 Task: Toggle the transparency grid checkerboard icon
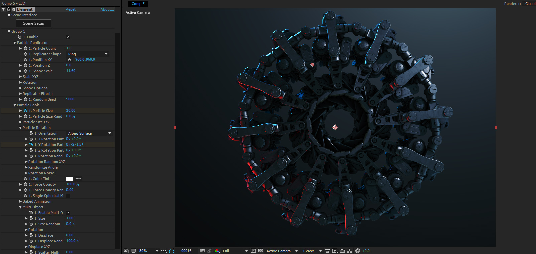coord(261,251)
